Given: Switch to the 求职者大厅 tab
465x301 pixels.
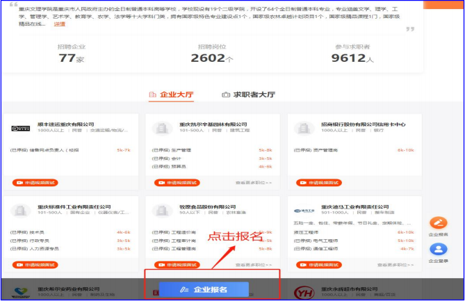Looking at the screenshot, I should [248, 95].
